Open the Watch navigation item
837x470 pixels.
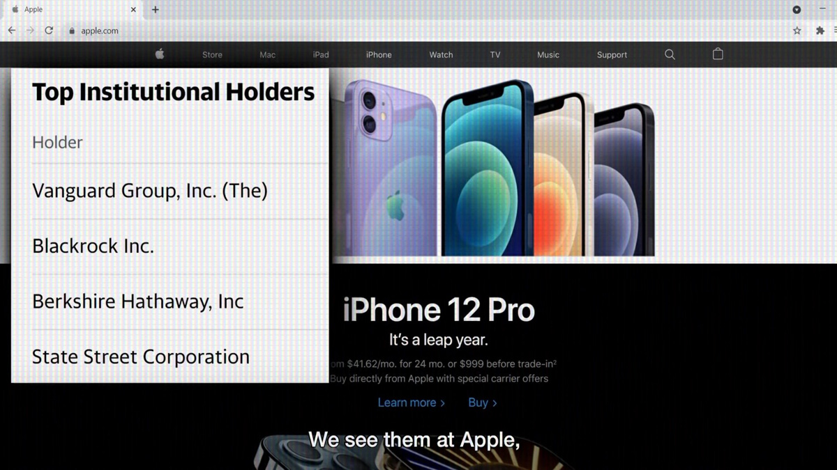coord(441,55)
